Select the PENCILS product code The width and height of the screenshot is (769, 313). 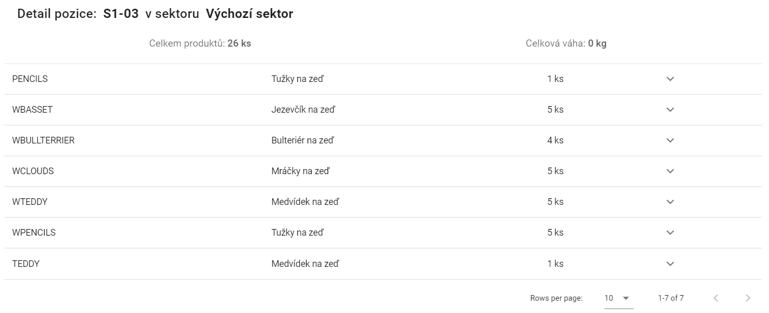pyautogui.click(x=30, y=79)
